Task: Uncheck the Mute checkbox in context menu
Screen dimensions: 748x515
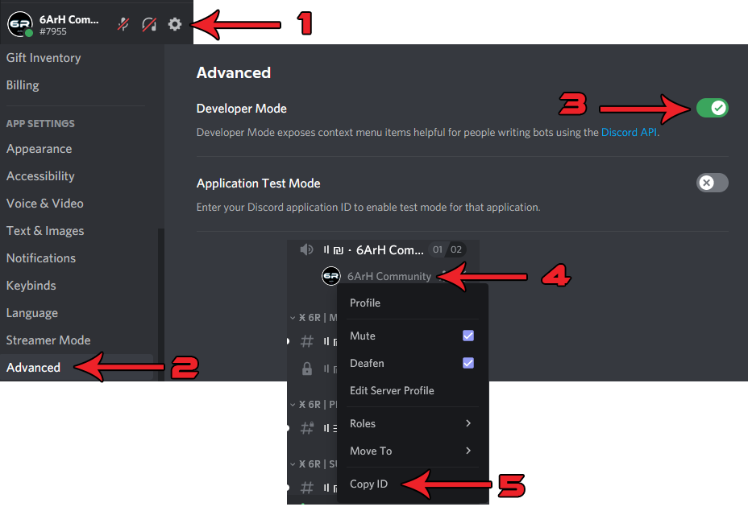Action: pos(468,336)
